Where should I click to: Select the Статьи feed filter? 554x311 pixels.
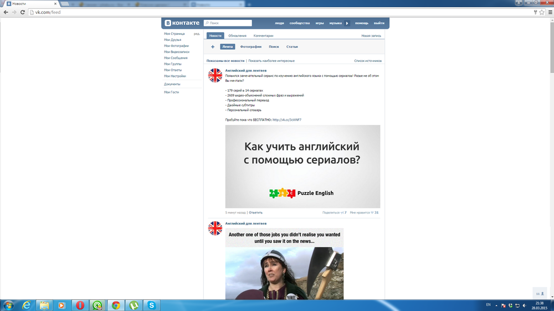pos(292,46)
